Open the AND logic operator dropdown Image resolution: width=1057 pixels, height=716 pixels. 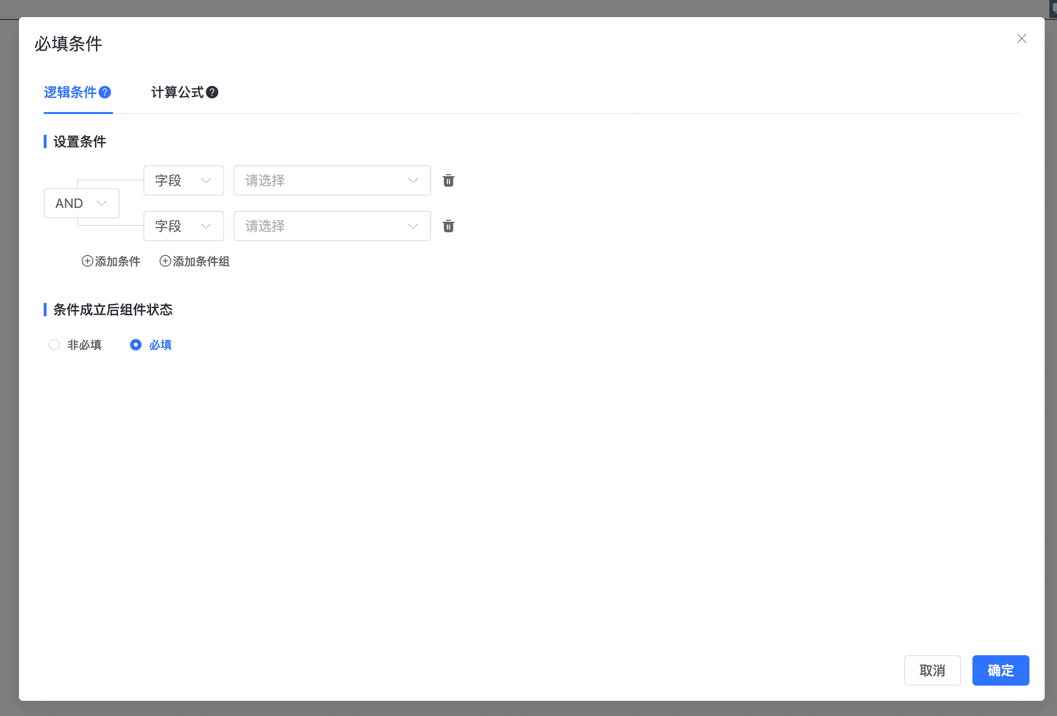(x=81, y=203)
